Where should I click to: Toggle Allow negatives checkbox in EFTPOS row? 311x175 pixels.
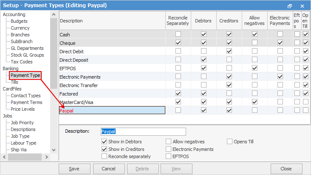(x=254, y=68)
